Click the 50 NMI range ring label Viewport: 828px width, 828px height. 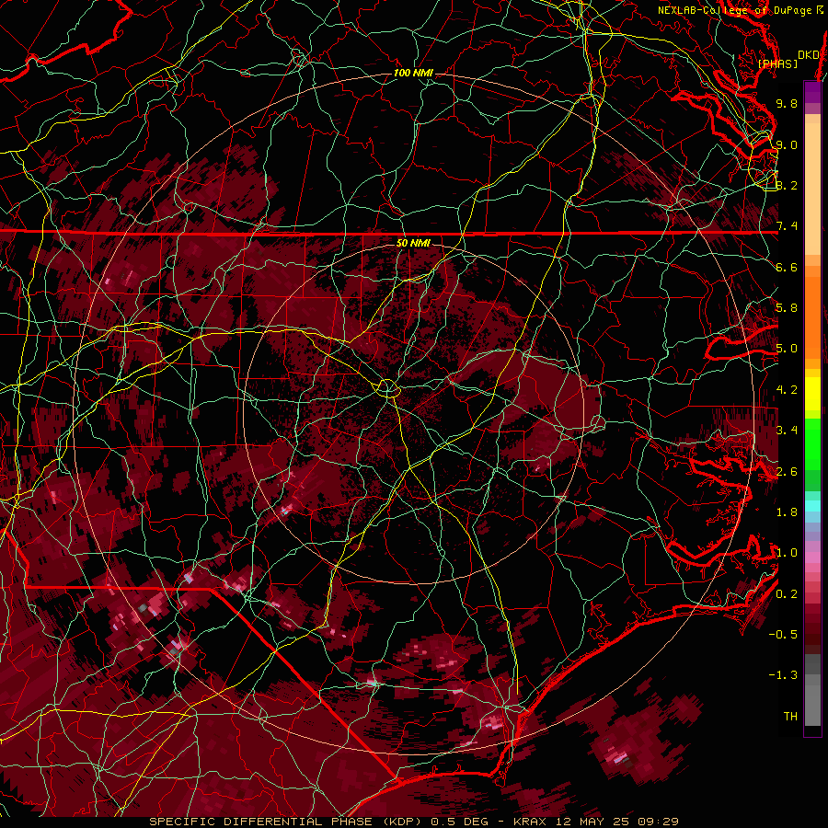point(413,243)
